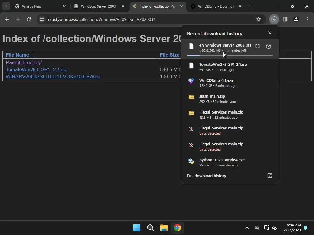Open the Chrome profile menu
This screenshot has width=314, height=235.
point(296,19)
